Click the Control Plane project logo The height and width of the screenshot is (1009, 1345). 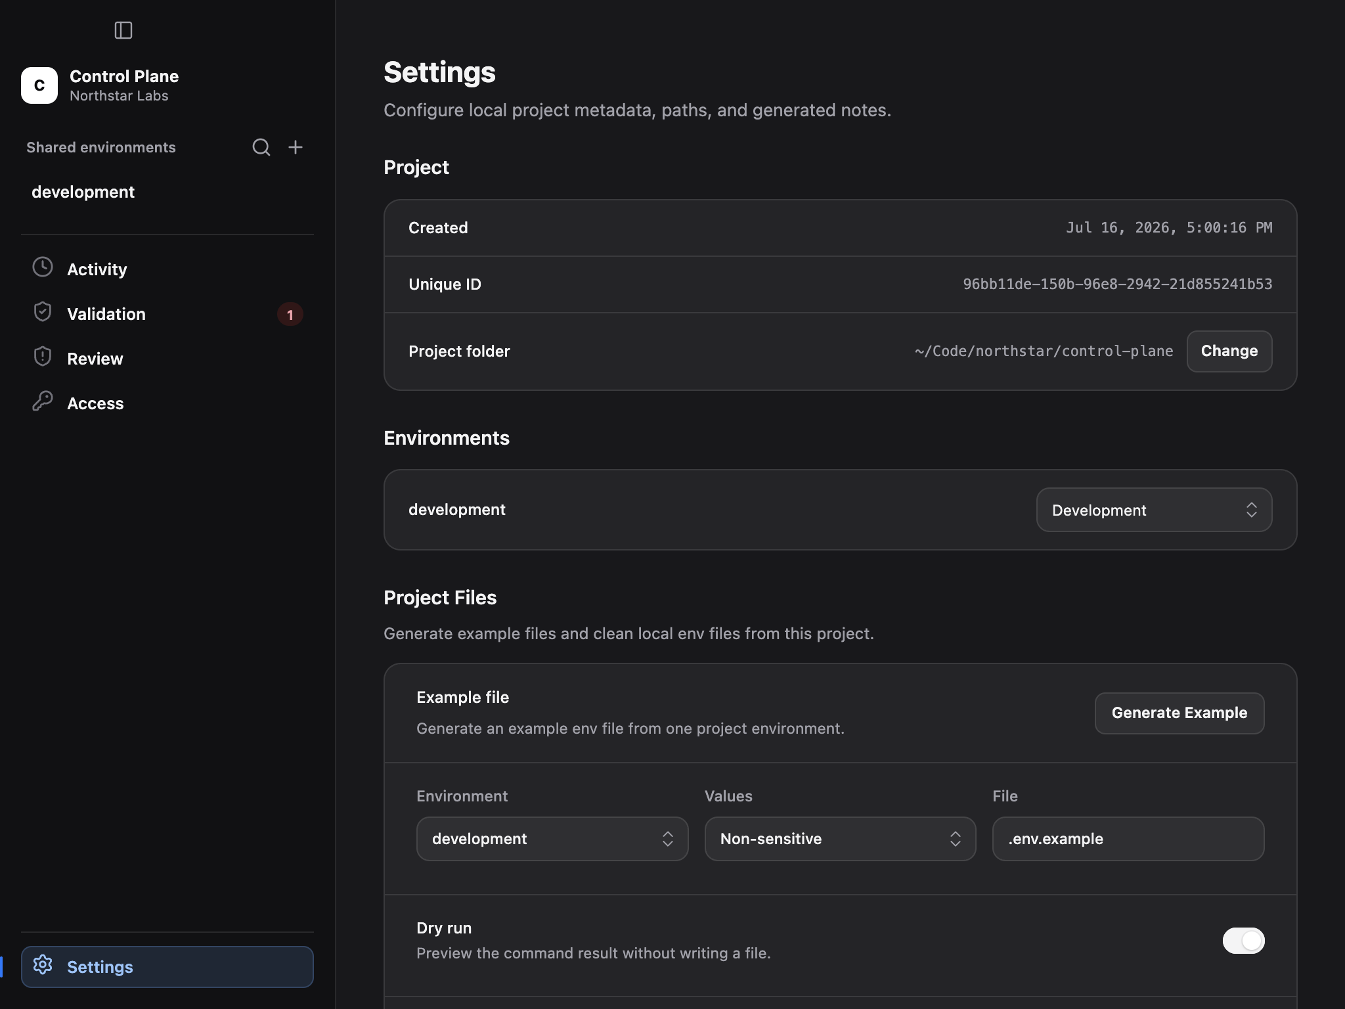(39, 85)
